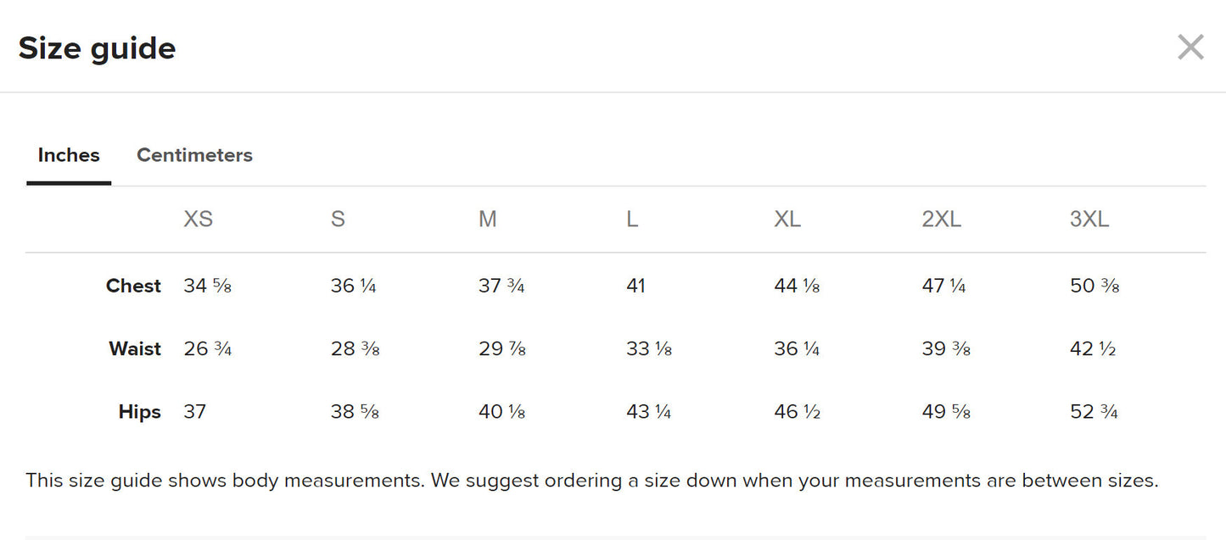Click the XS size column header
The width and height of the screenshot is (1226, 540).
click(x=198, y=220)
